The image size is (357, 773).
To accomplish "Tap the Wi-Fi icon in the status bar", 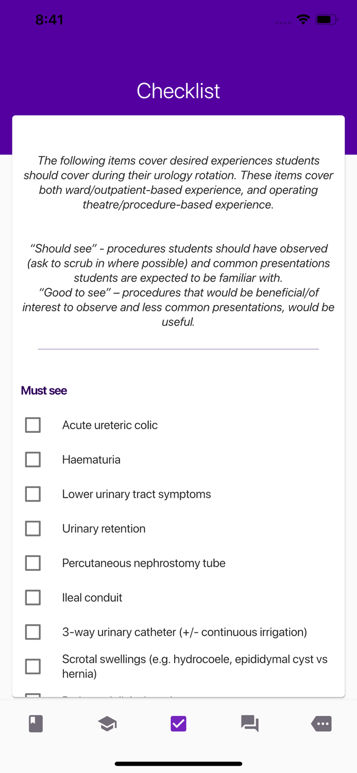I will coord(303,20).
